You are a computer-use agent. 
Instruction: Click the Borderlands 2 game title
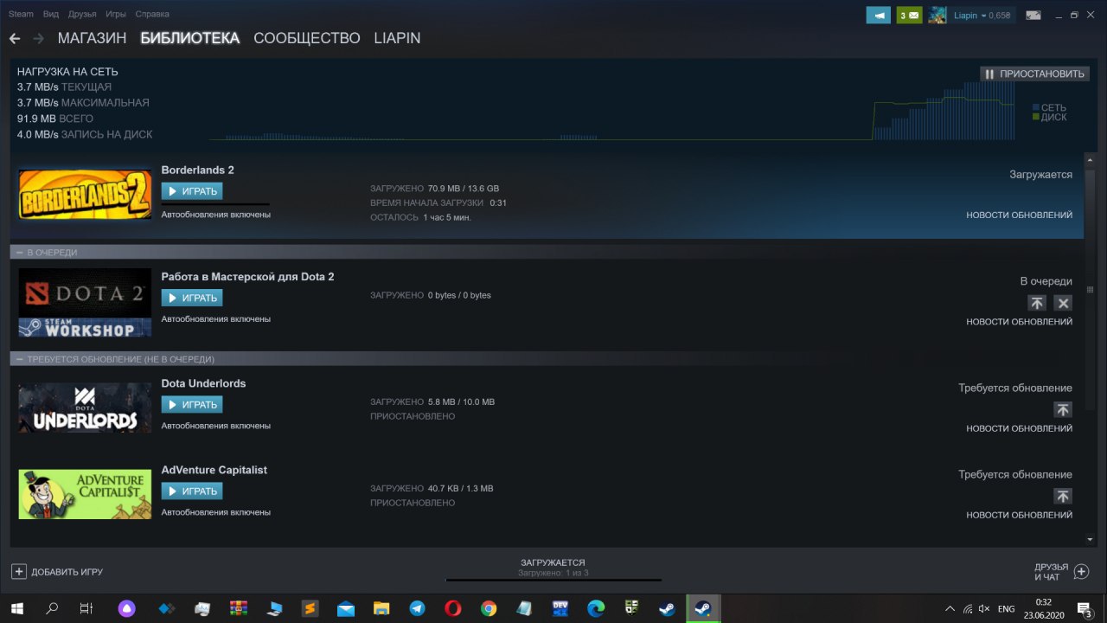(x=197, y=170)
